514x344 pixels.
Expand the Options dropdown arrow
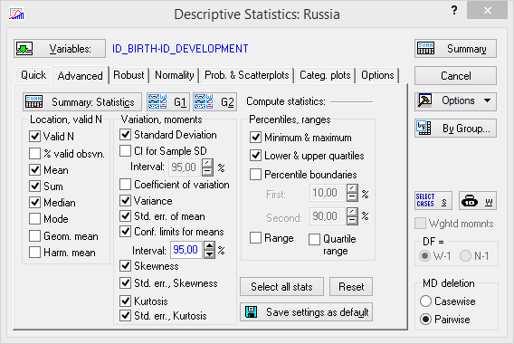point(487,100)
